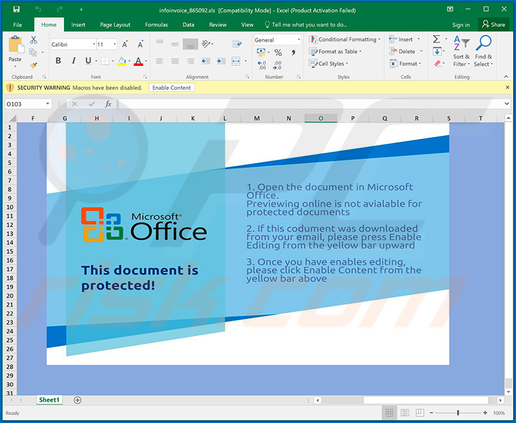Viewport: 516px width, 423px height.
Task: Apply Percent Style
Action: tap(278, 52)
